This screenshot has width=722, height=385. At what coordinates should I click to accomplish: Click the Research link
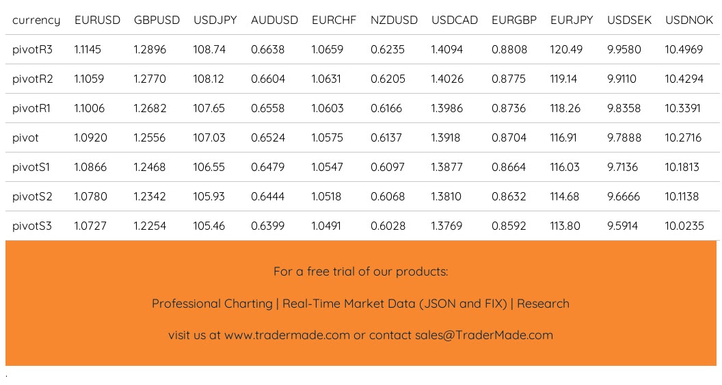pyautogui.click(x=543, y=304)
